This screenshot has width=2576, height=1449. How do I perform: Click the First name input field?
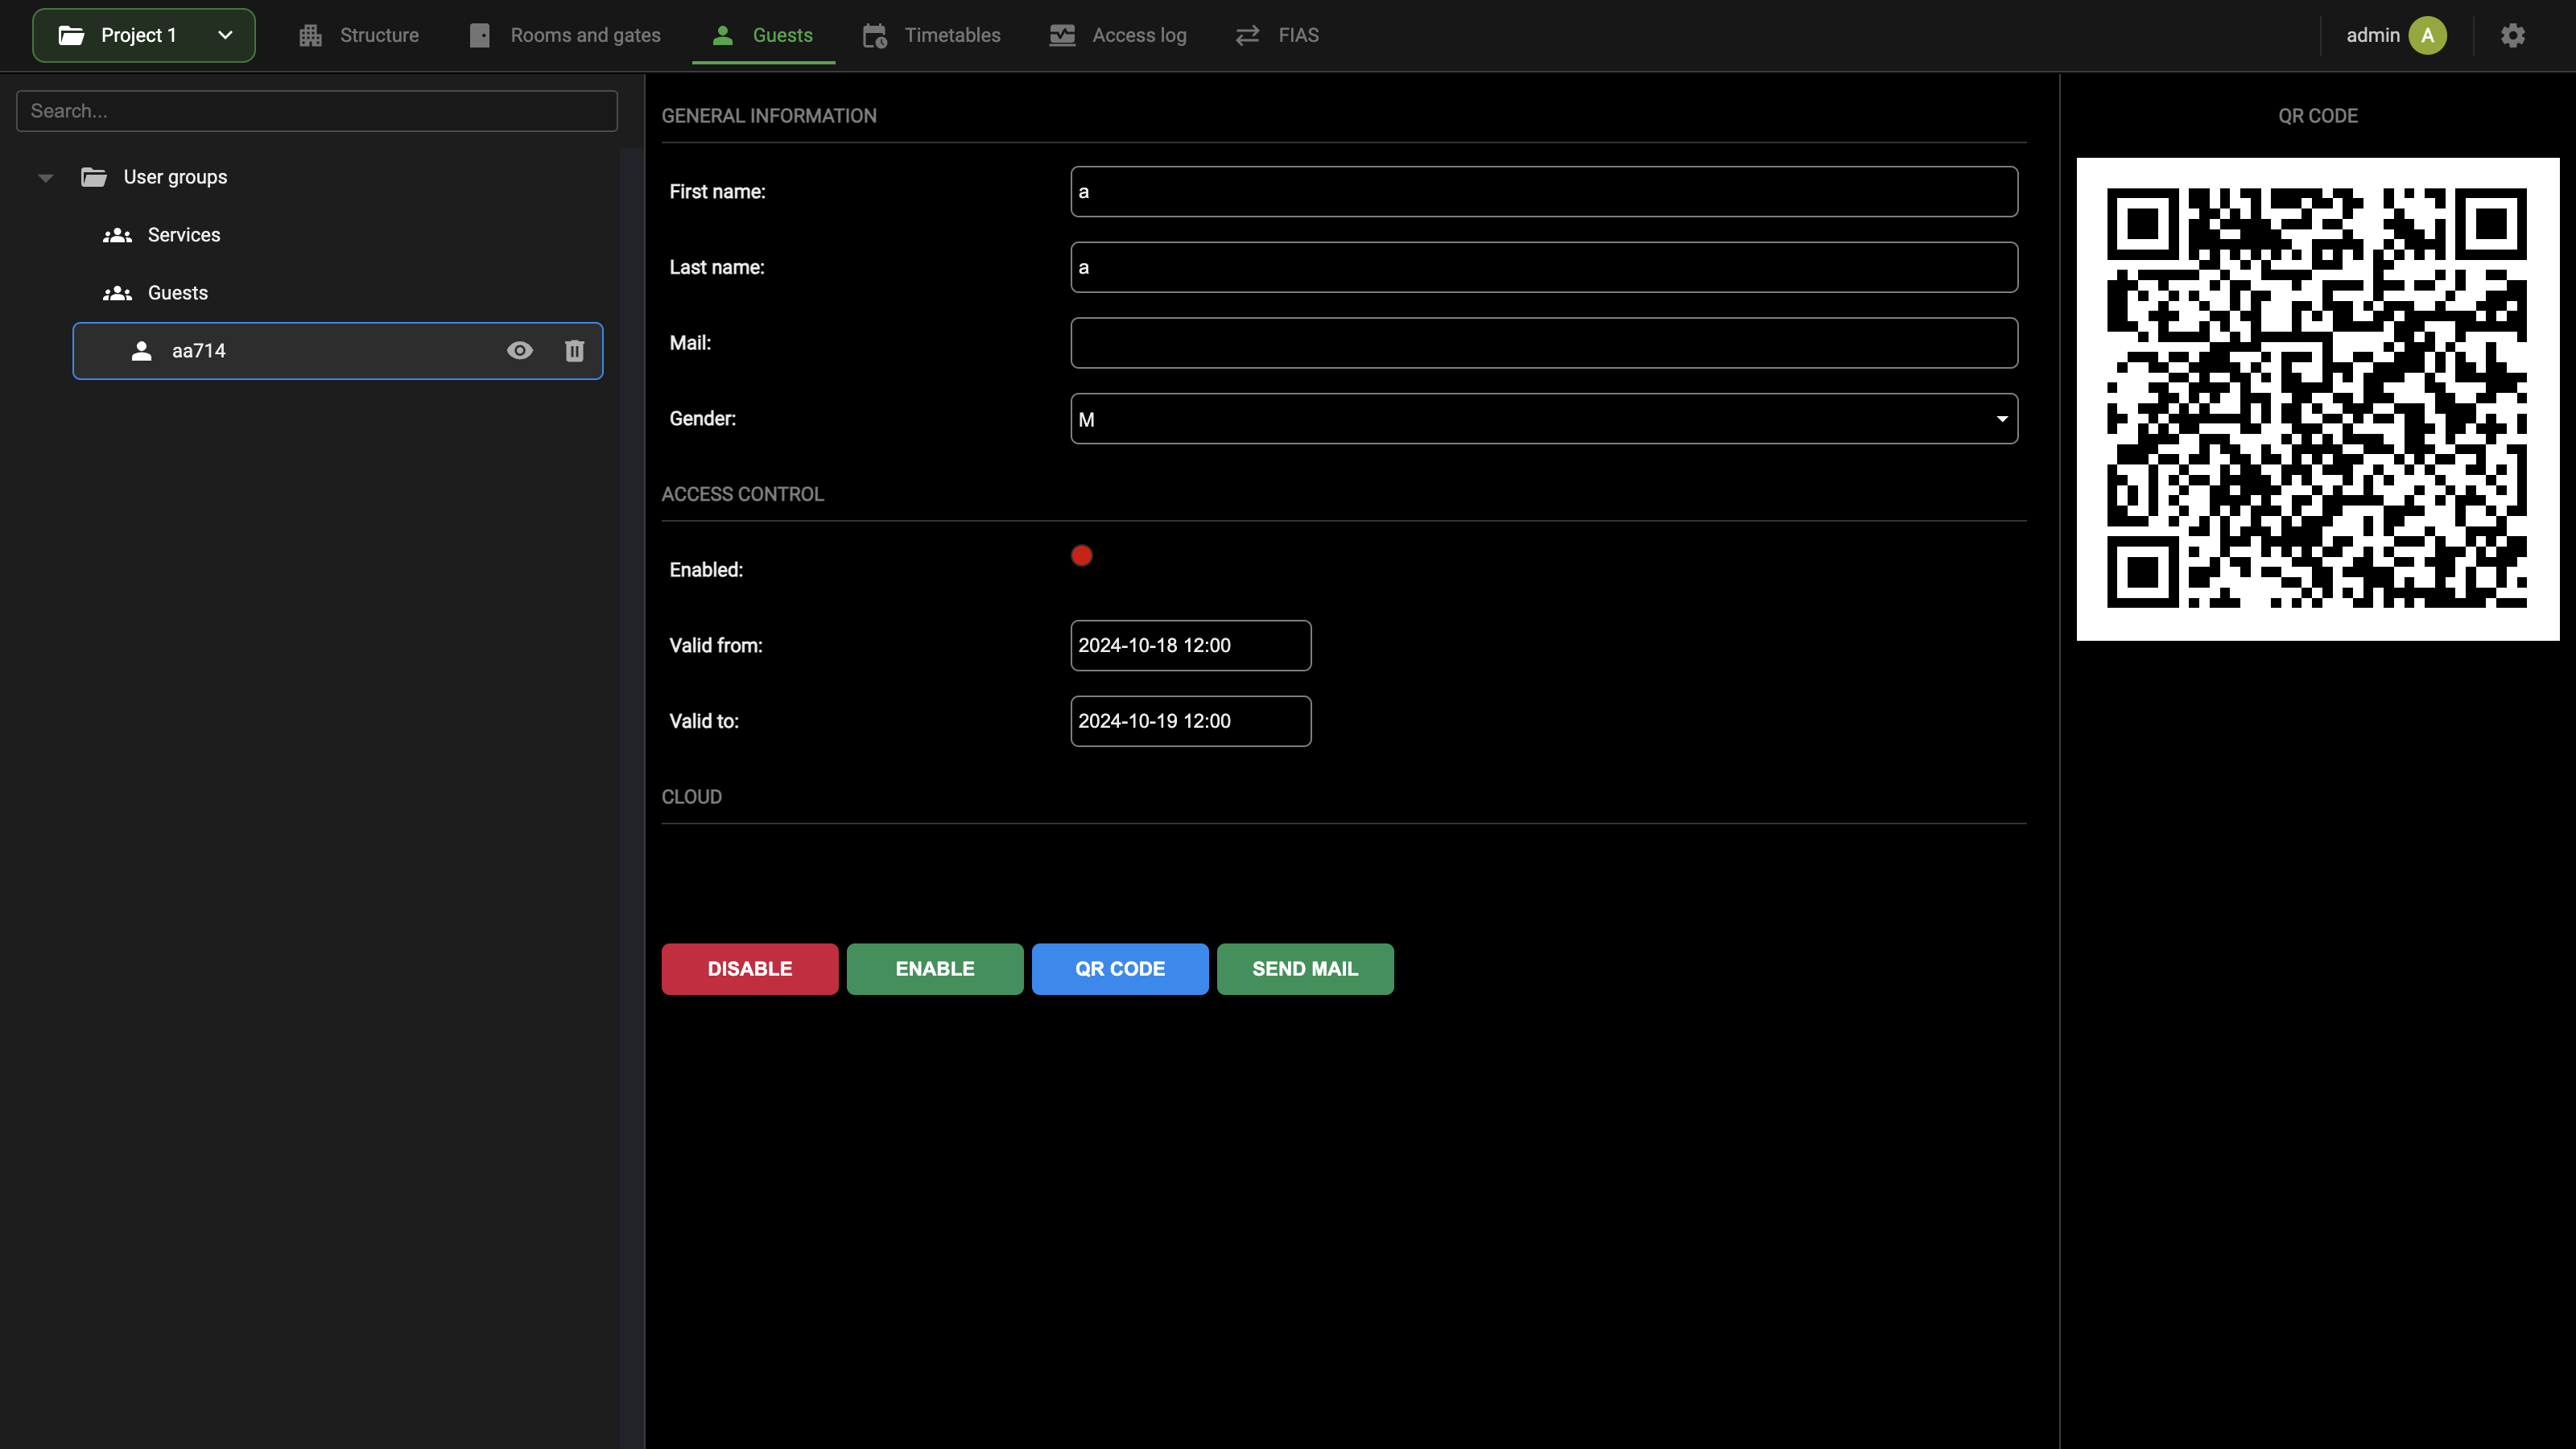[x=1544, y=191]
